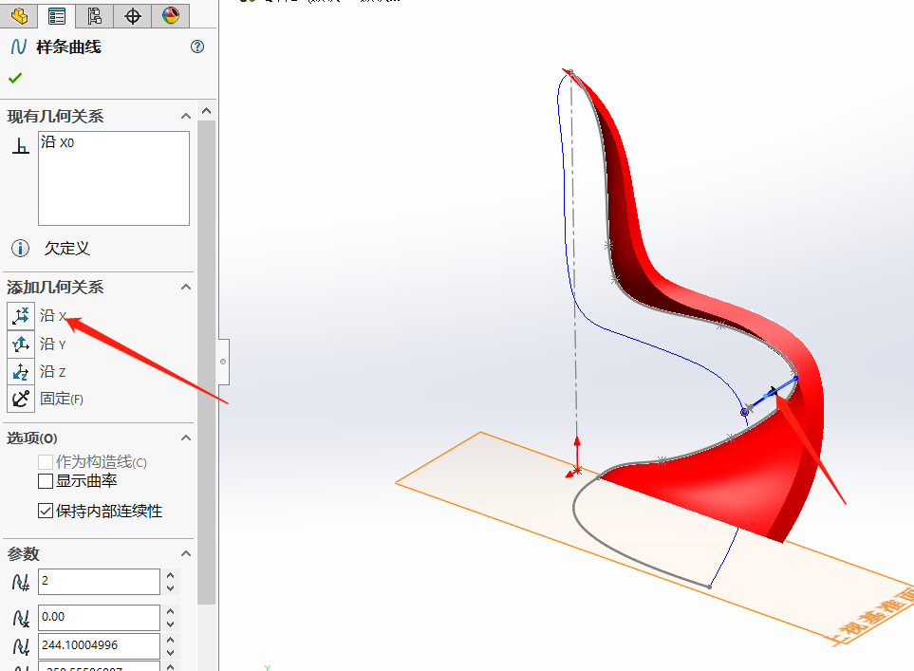Decrease the Y coordinate value

(170, 653)
